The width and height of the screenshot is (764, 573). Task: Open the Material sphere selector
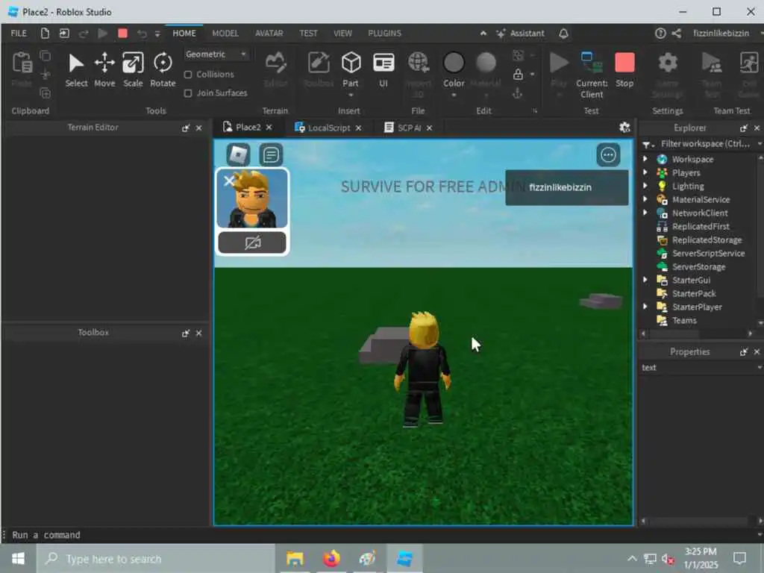pos(486,63)
